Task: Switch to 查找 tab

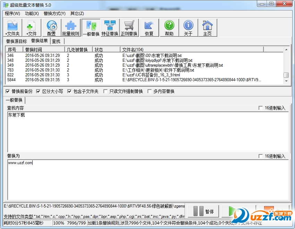Action: click(x=56, y=41)
